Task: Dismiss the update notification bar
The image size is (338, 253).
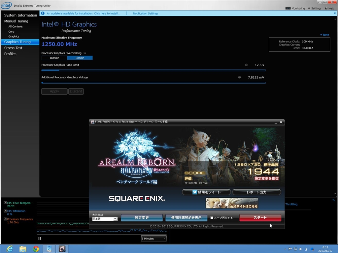Action: 335,13
